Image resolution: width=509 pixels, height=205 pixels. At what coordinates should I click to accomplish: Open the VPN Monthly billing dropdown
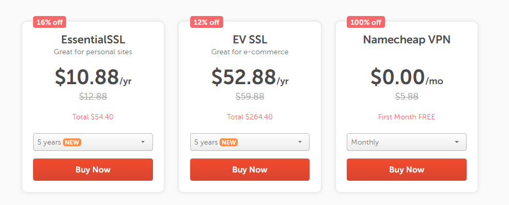[406, 142]
